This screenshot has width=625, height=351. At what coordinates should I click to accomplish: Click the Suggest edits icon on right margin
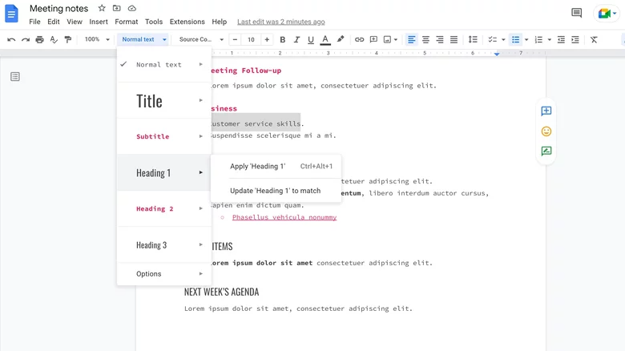(546, 151)
